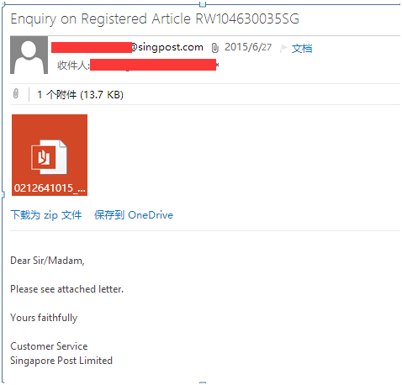This screenshot has width=402, height=385.
Task: Click the Yours faithfully line
Action: [x=44, y=318]
